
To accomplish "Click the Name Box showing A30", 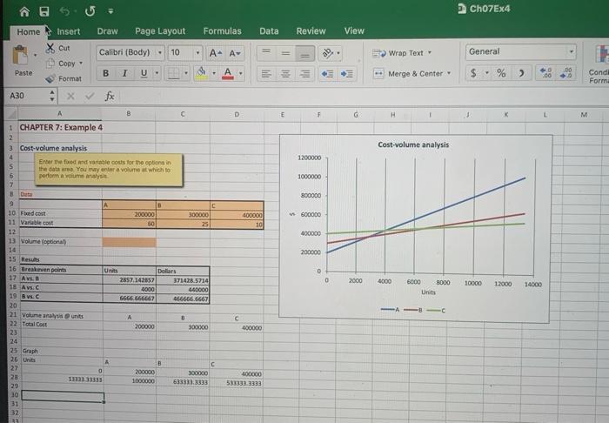I will [27, 96].
